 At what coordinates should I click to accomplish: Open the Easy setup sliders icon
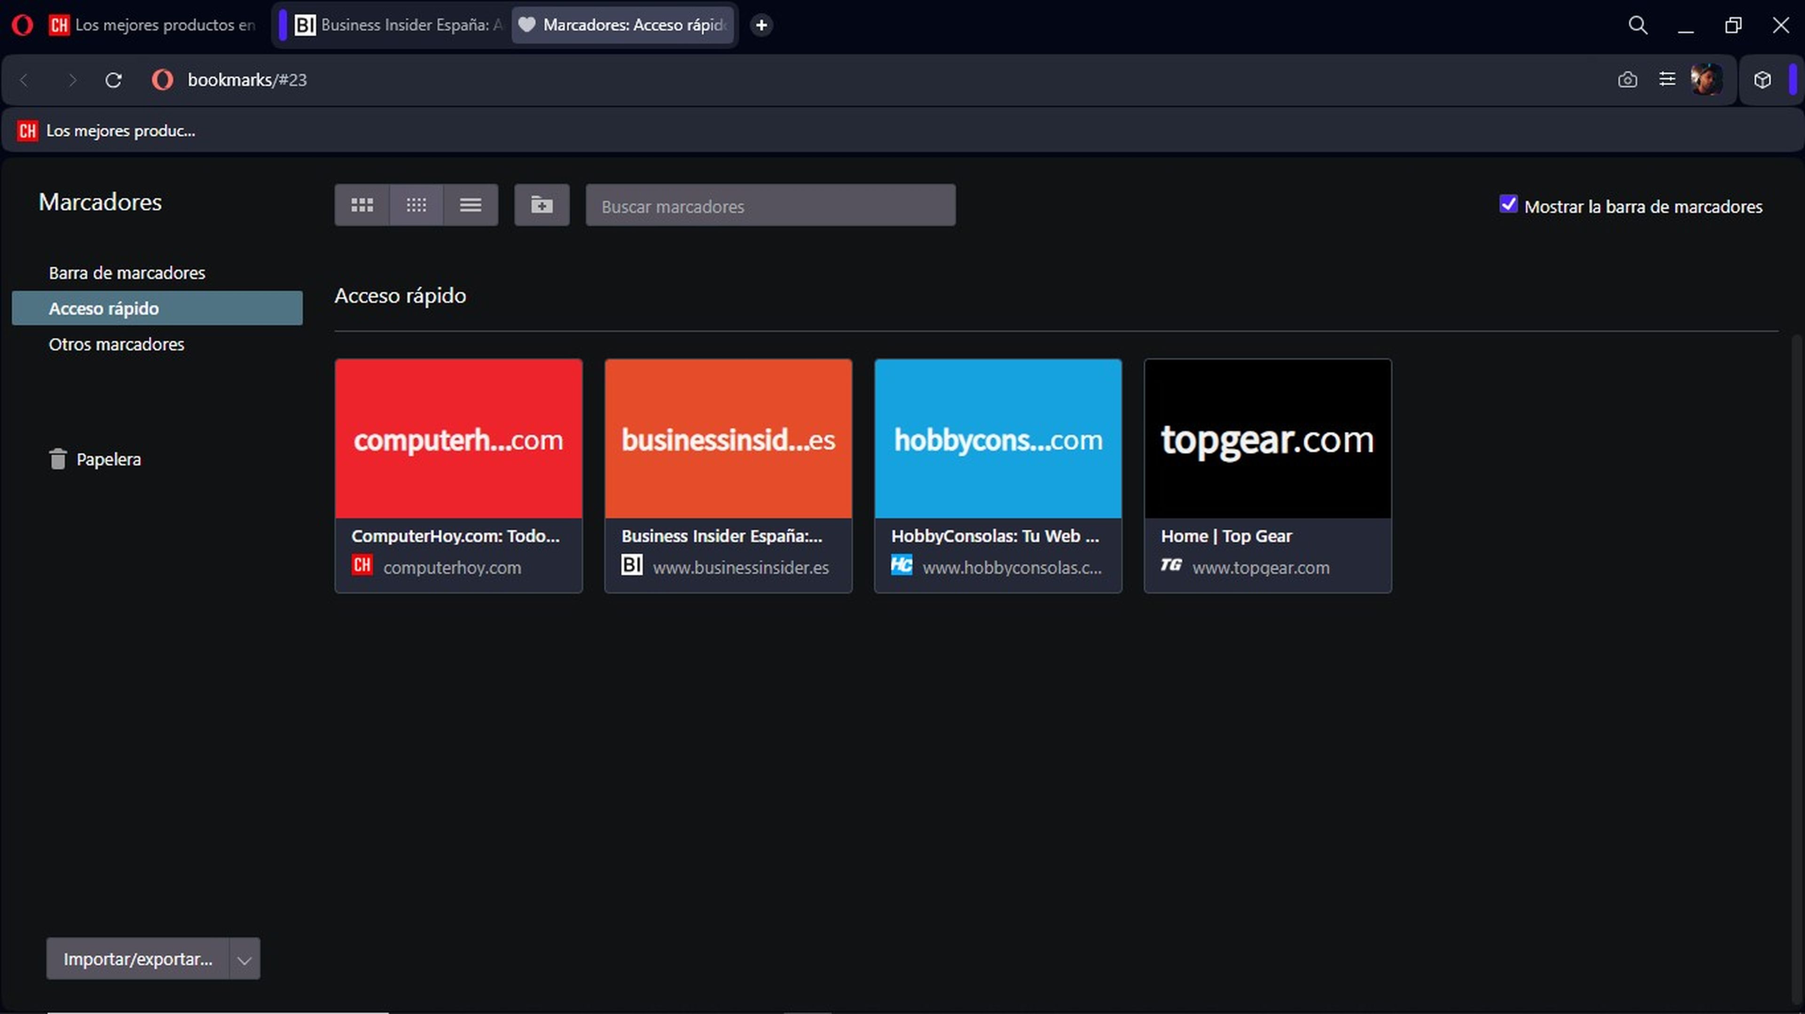click(1667, 80)
